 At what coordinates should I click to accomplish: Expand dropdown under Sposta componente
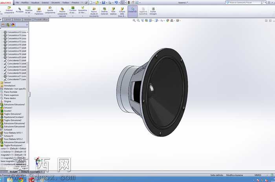point(50,16)
